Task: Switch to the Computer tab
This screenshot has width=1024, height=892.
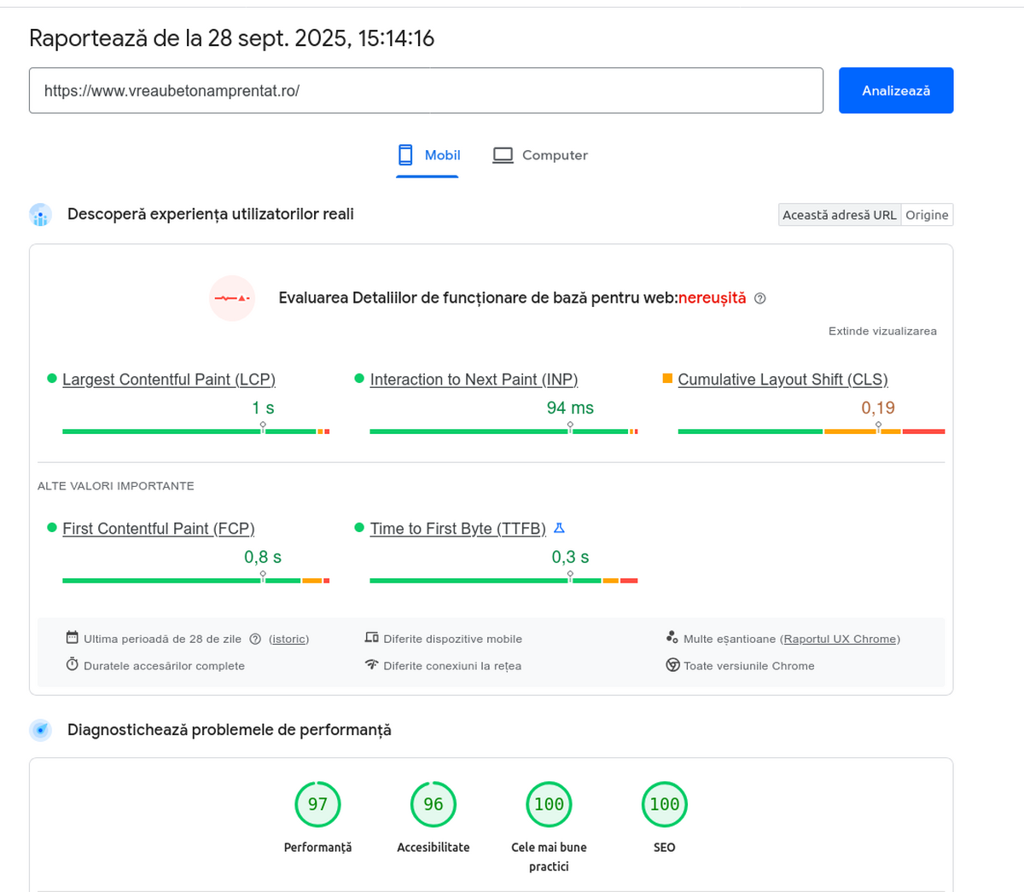Action: pyautogui.click(x=540, y=155)
